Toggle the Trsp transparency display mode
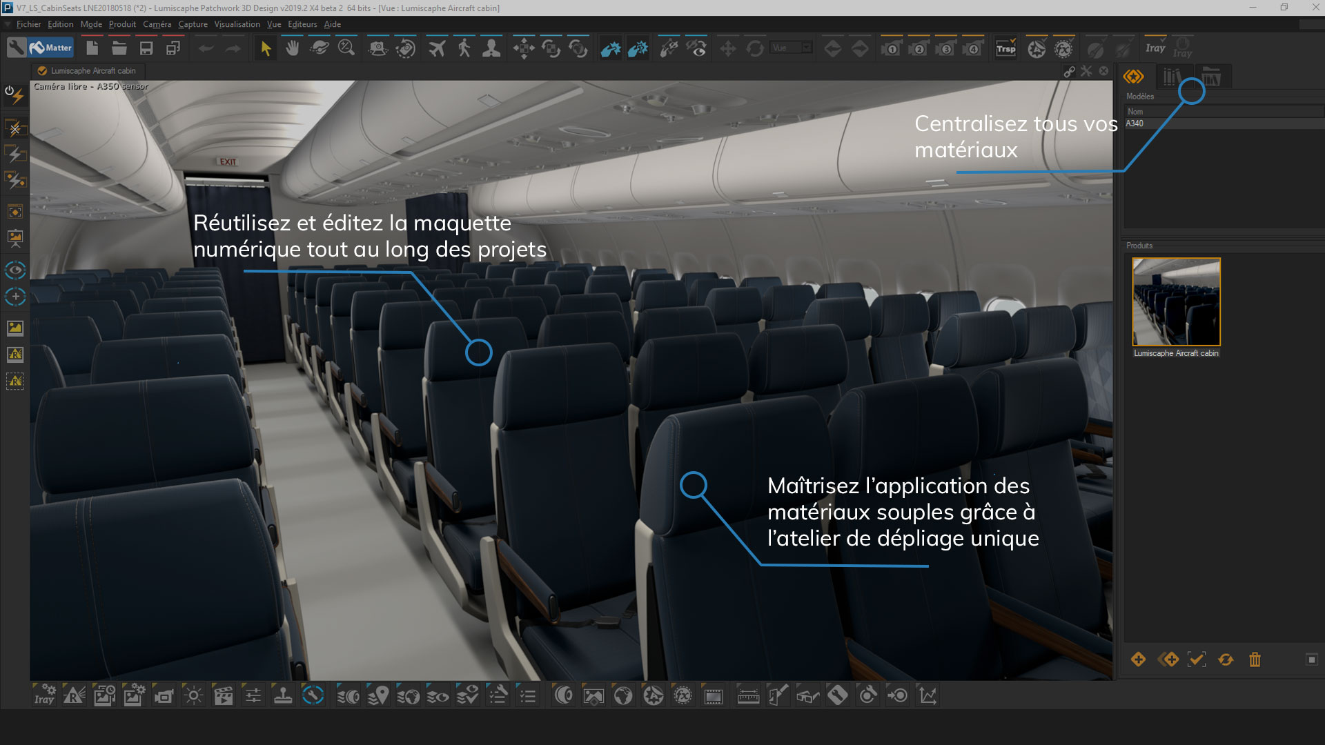This screenshot has height=745, width=1325. click(1006, 48)
